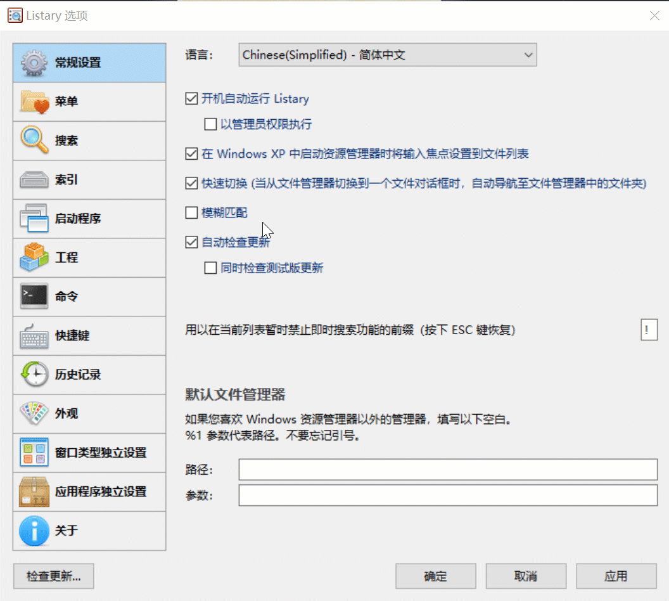669x601 pixels.
Task: Click the gear icon for 常规设置
Action: click(34, 63)
